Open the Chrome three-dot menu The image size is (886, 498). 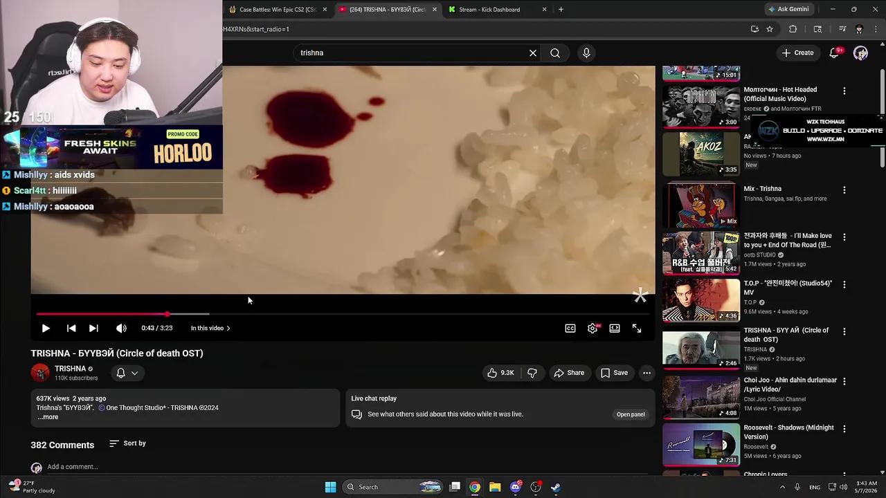(876, 29)
